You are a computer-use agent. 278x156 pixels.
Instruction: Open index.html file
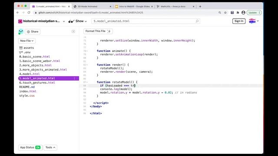tap(28, 91)
